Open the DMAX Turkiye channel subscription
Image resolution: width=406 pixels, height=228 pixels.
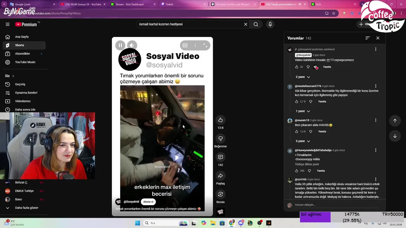[24, 191]
